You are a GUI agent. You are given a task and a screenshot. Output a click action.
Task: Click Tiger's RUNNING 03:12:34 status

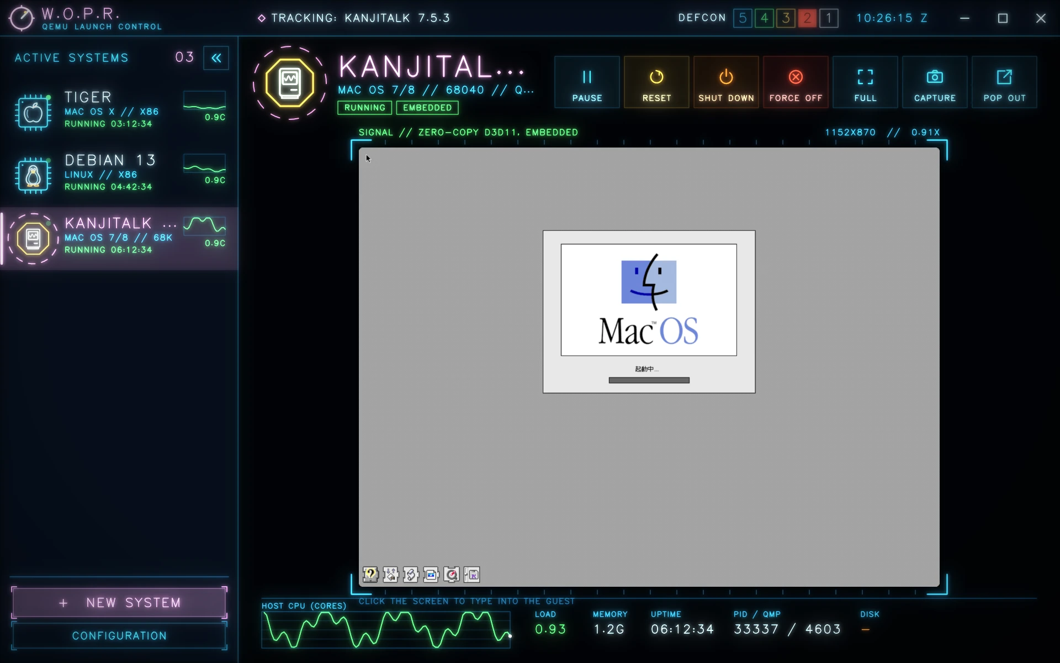click(x=108, y=124)
